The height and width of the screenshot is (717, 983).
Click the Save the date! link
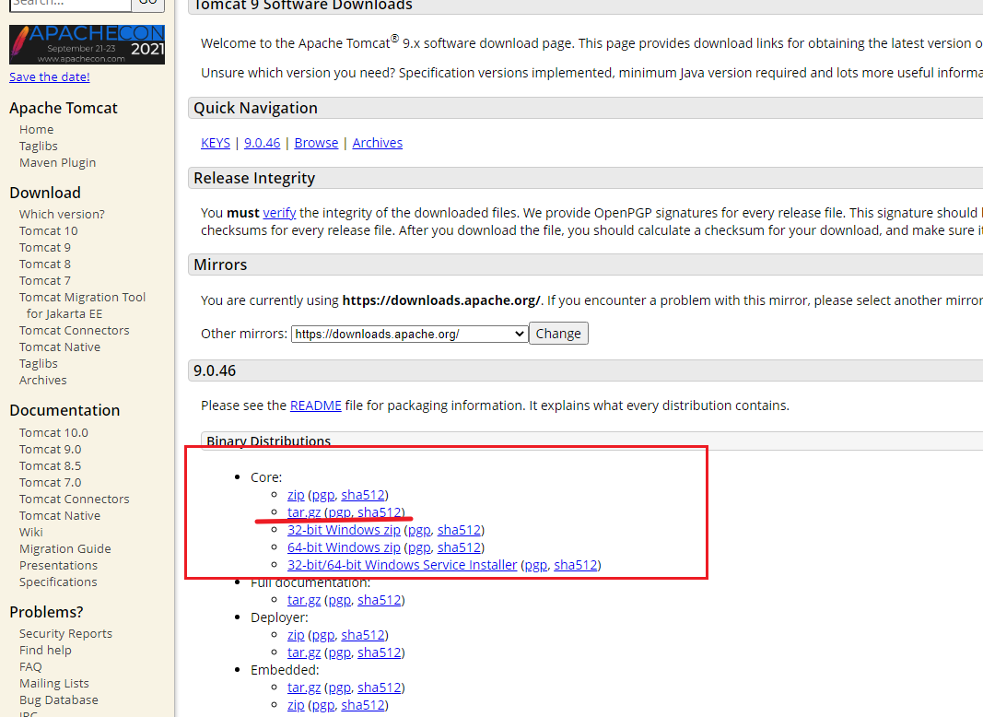point(50,76)
